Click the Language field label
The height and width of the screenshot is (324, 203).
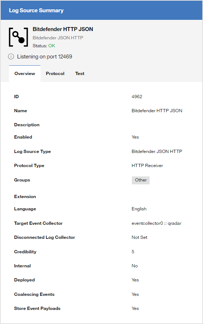point(25,209)
